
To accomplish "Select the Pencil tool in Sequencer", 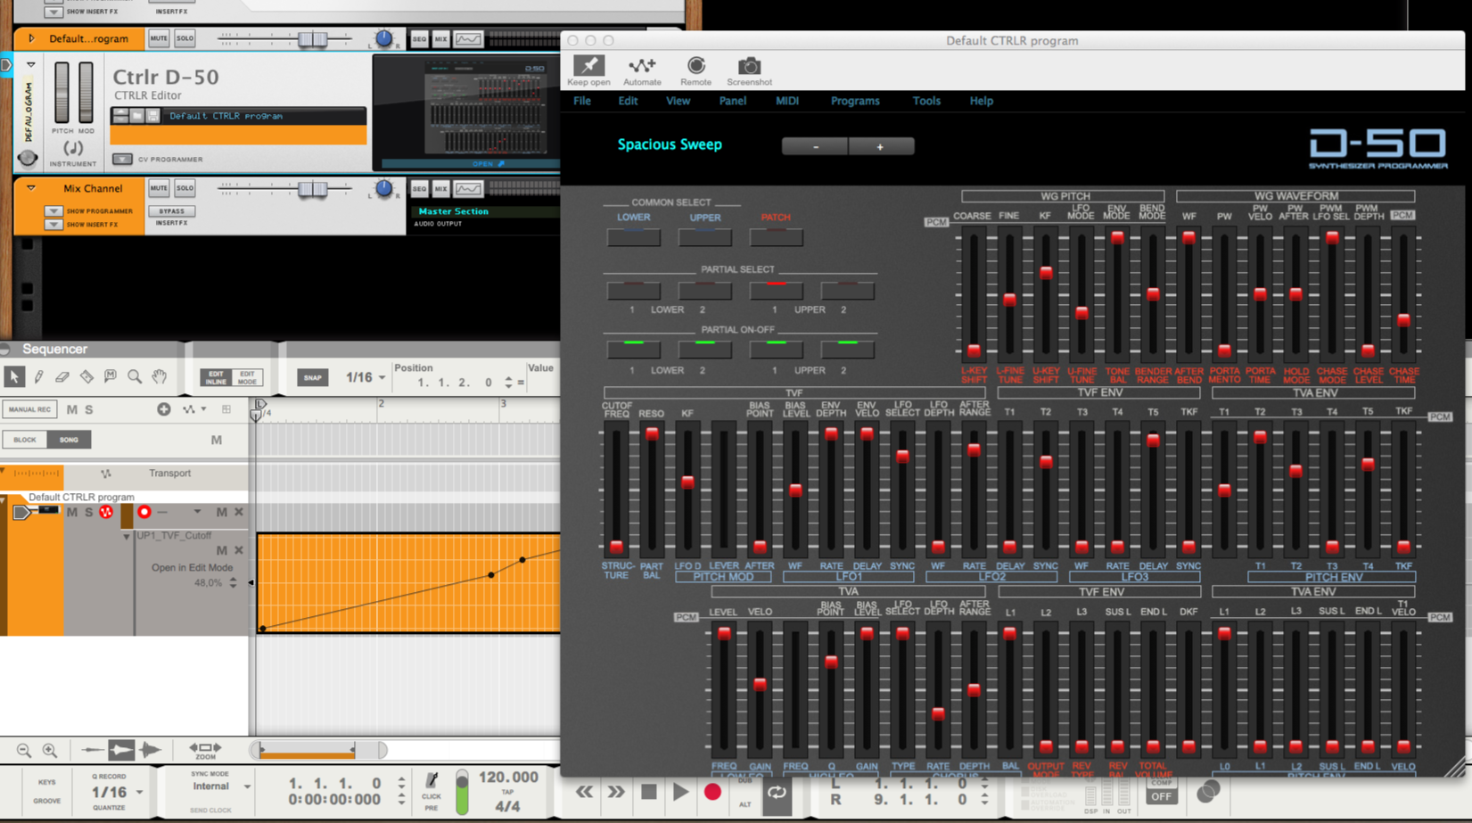I will [39, 377].
